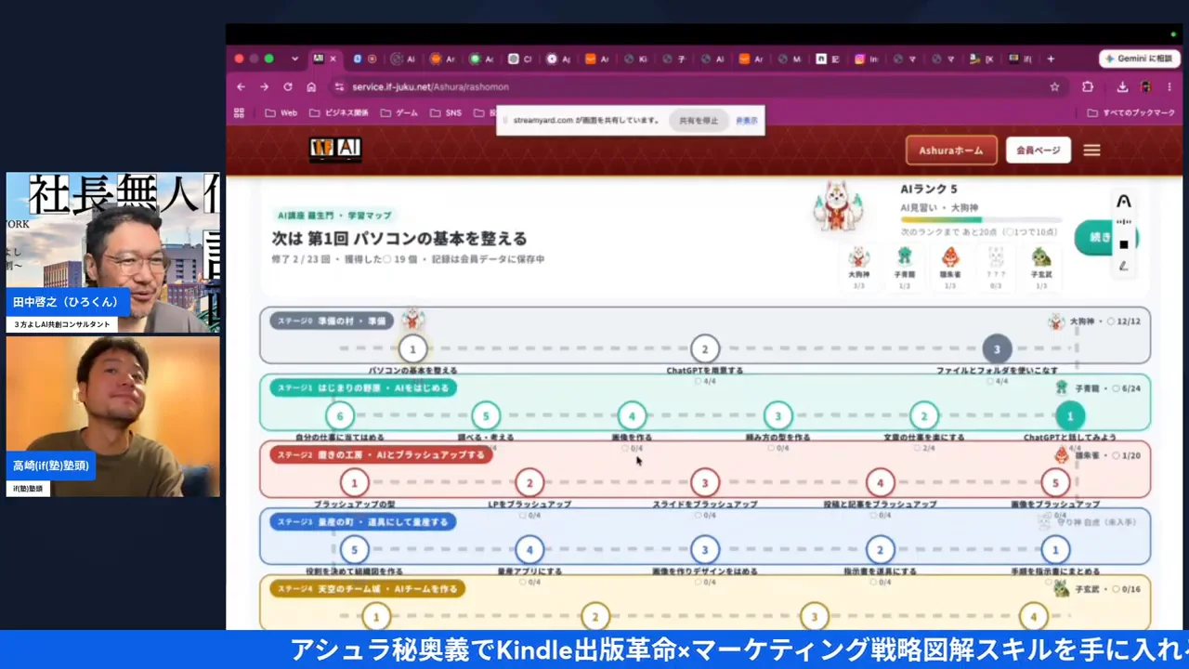
Task: Open the すべてのブックマーク folder
Action: pos(1130,112)
